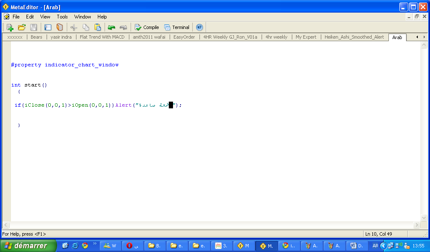
Task: Redo action with grey arrow icon
Action: [x=123, y=27]
